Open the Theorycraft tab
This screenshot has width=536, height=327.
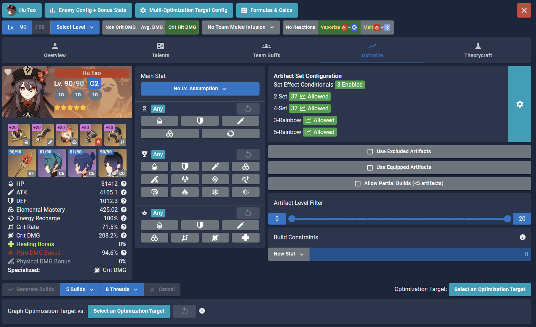(478, 50)
